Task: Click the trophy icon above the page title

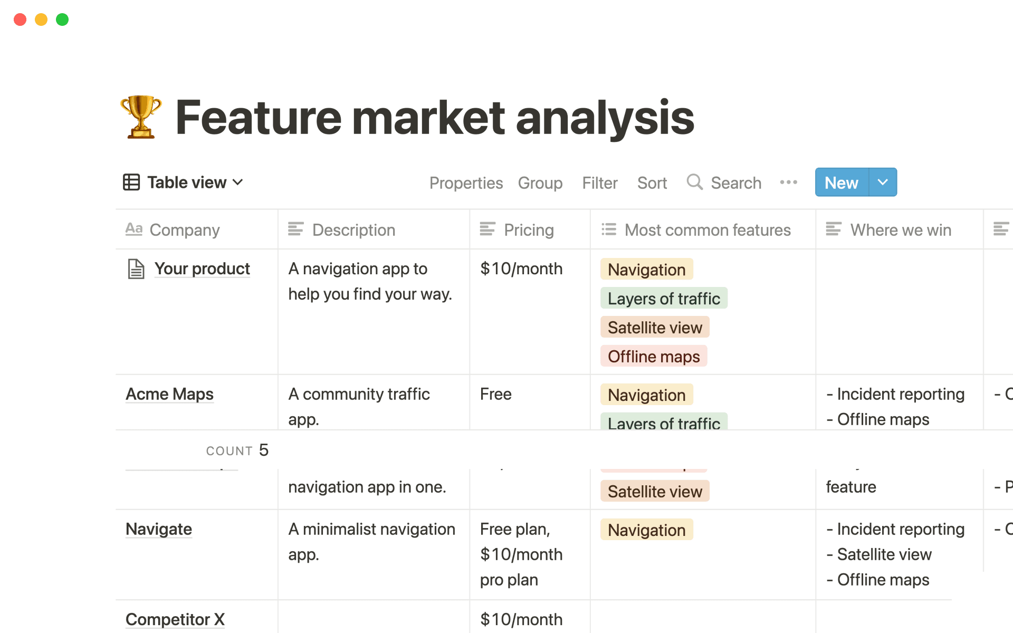Action: click(x=141, y=117)
